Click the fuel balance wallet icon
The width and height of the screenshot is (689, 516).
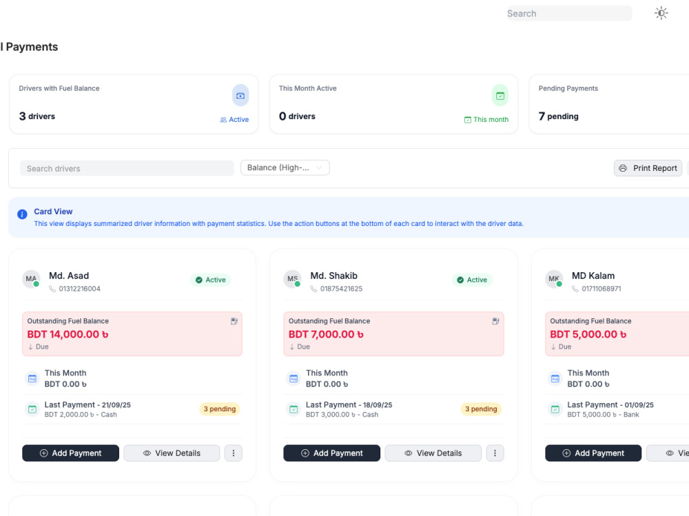240,95
